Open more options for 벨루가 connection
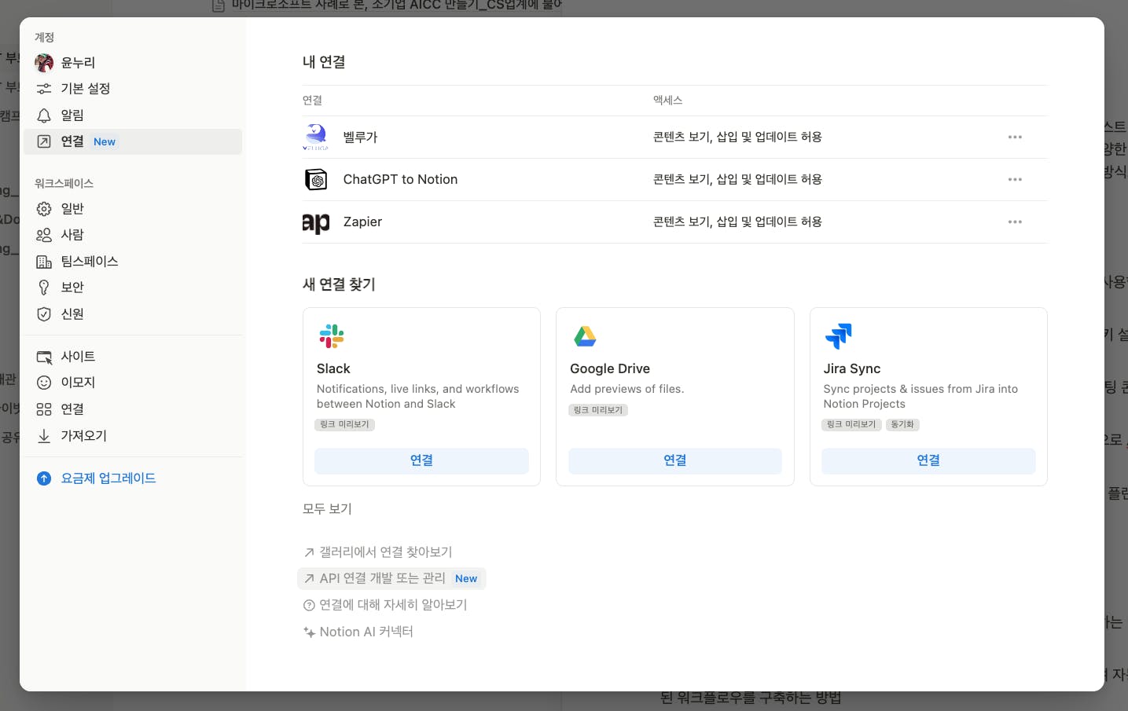Screen dimensions: 1128x711 [1015, 137]
